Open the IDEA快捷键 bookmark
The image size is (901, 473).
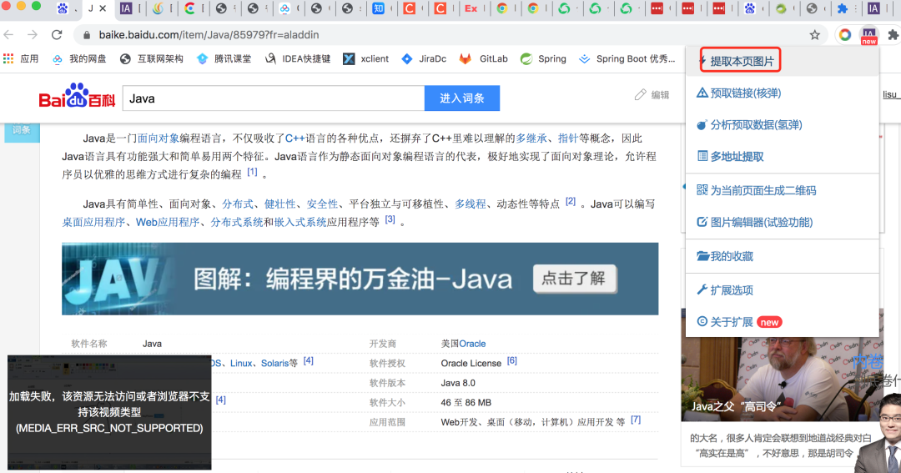[298, 58]
